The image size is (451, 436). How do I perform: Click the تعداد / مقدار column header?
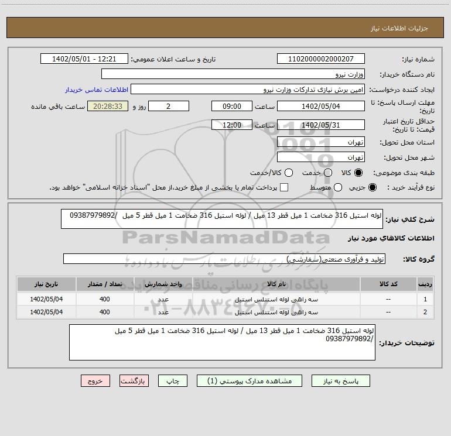pyautogui.click(x=105, y=284)
